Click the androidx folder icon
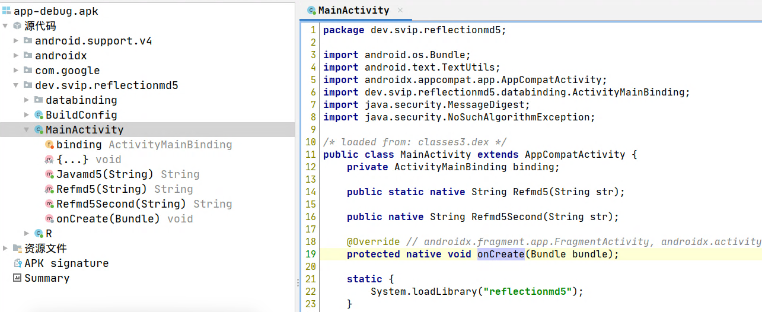This screenshot has width=762, height=312. (28, 56)
